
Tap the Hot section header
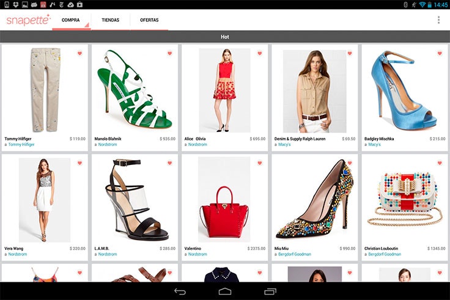pos(225,37)
